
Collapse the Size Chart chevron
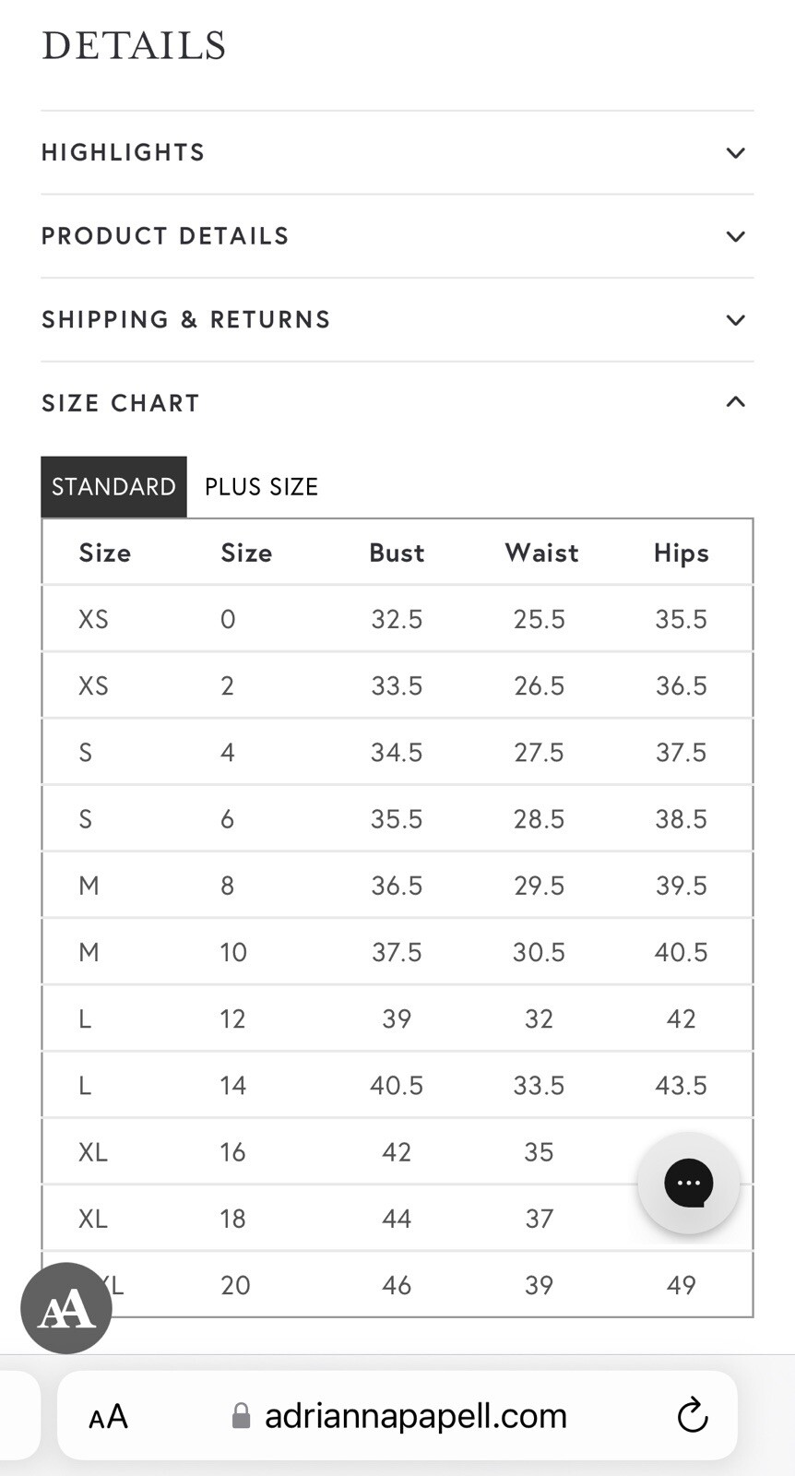735,402
